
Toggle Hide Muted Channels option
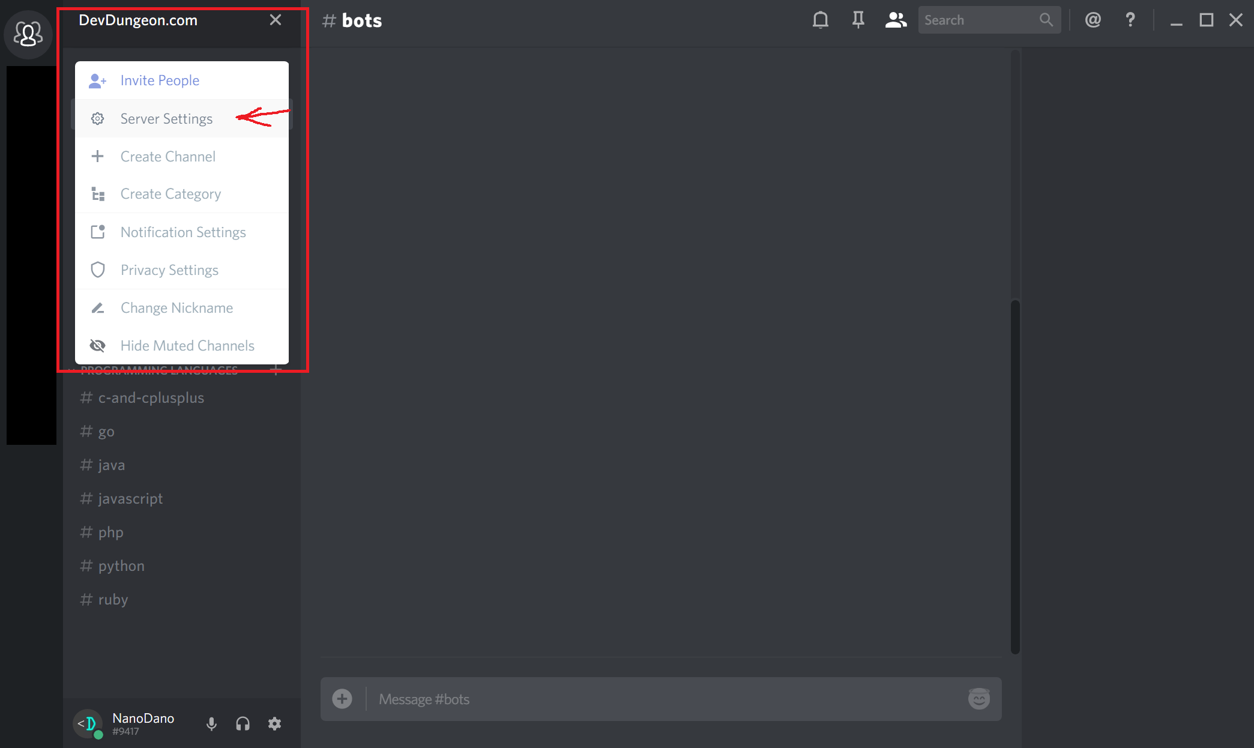[187, 346]
